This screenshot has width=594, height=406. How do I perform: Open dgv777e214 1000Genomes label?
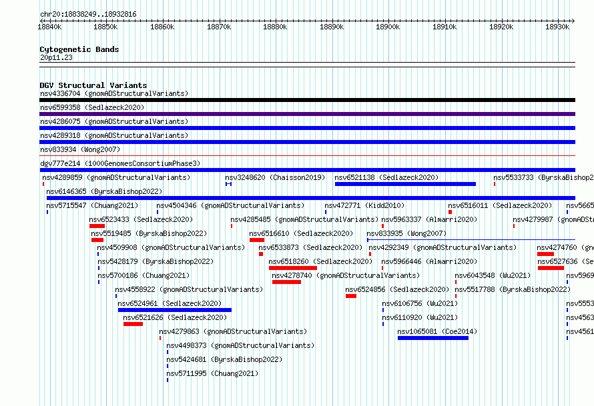coord(120,163)
